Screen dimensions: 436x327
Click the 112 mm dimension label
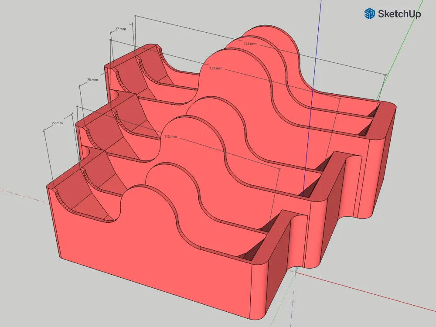tap(170, 136)
